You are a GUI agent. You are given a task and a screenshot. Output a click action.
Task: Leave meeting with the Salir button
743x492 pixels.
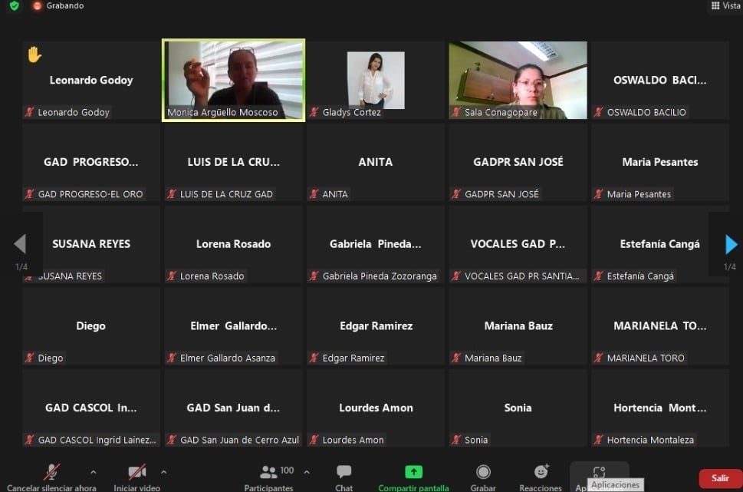[x=720, y=478]
